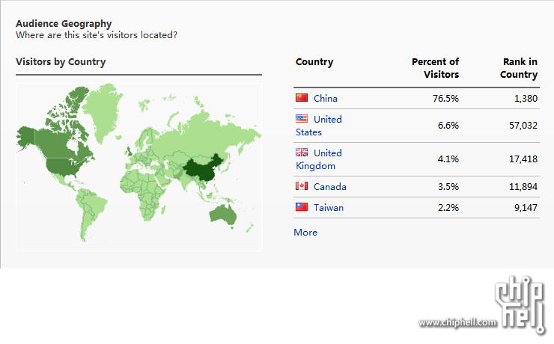Viewport: 554px width, 344px height.
Task: Click the Rank in Country column header
Action: 519,68
